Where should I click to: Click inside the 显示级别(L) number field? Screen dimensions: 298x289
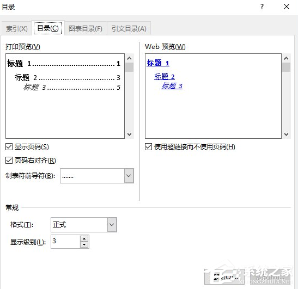coord(65,242)
